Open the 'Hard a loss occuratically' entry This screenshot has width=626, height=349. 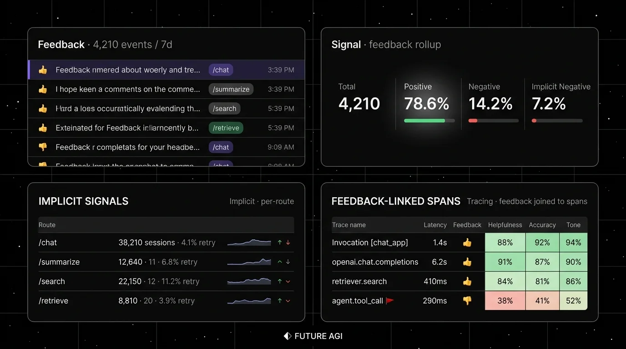[x=167, y=109]
